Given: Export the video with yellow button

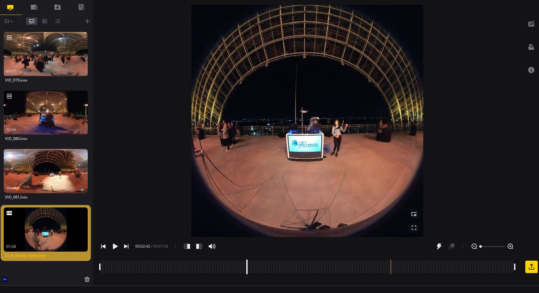Looking at the screenshot, I should click(532, 267).
